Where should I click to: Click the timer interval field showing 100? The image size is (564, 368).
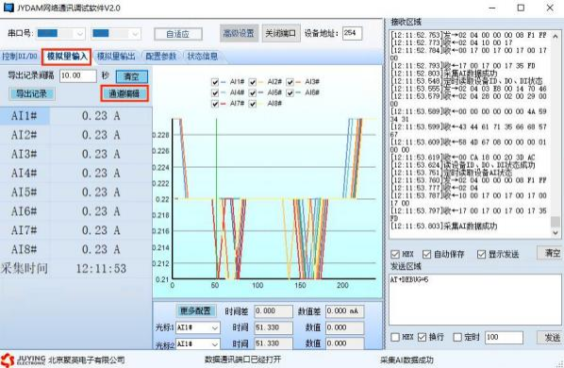click(504, 338)
